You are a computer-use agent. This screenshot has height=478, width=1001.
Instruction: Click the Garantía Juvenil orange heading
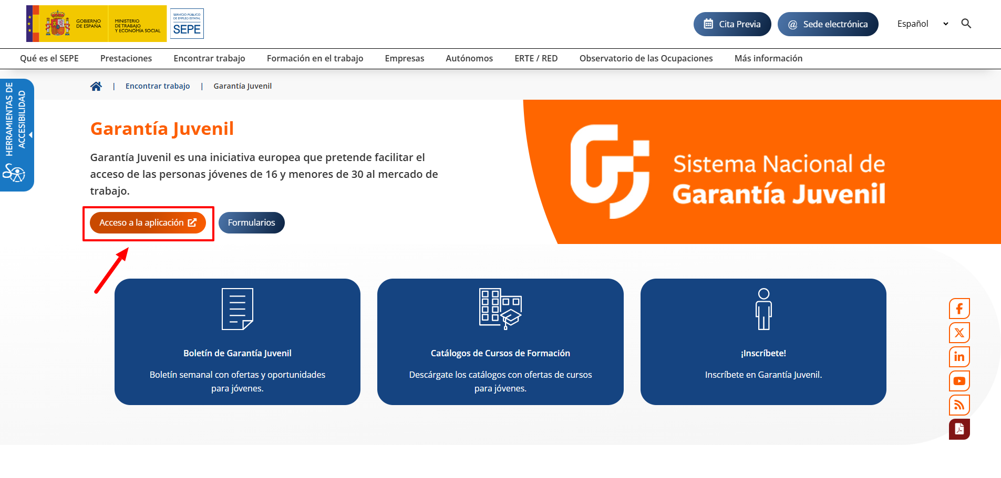tap(162, 129)
